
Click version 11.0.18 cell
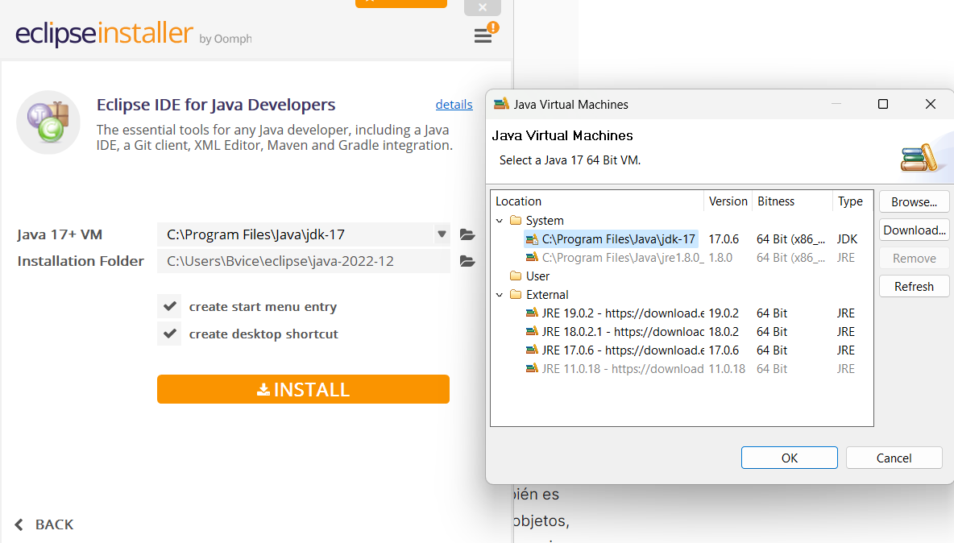(x=727, y=369)
